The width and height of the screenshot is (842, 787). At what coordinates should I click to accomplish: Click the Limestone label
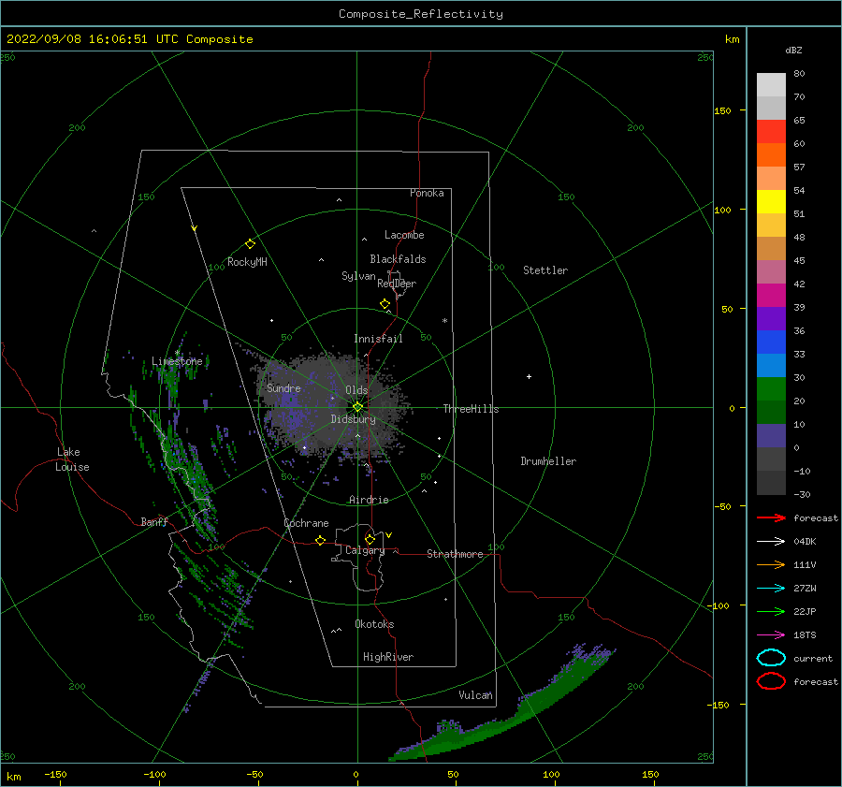(x=177, y=361)
